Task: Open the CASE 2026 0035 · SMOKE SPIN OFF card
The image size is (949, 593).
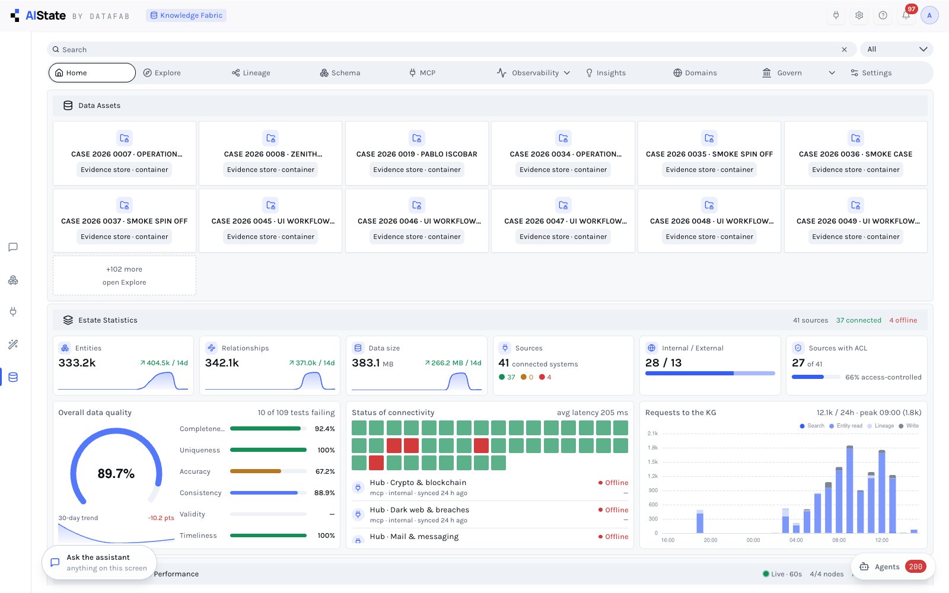Action: (709, 154)
